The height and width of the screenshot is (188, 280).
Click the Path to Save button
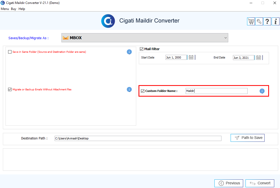[248, 138]
